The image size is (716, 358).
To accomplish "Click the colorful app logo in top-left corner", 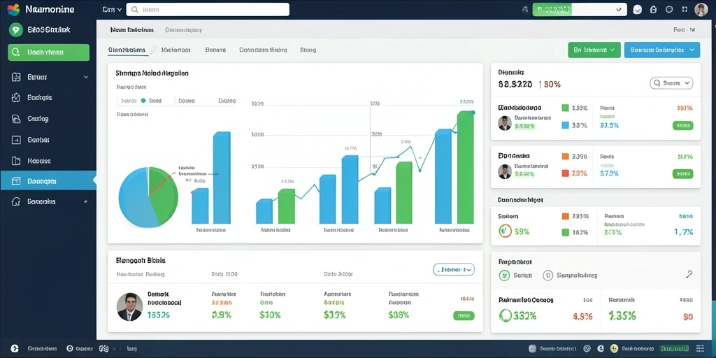I will tap(13, 9).
